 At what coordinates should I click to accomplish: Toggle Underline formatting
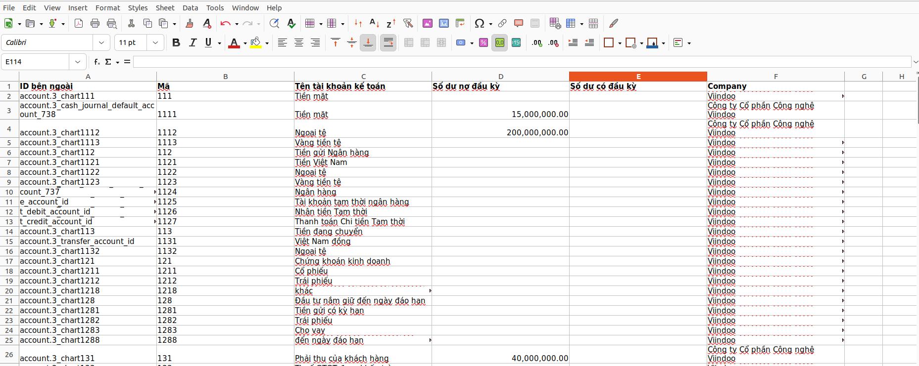point(208,42)
